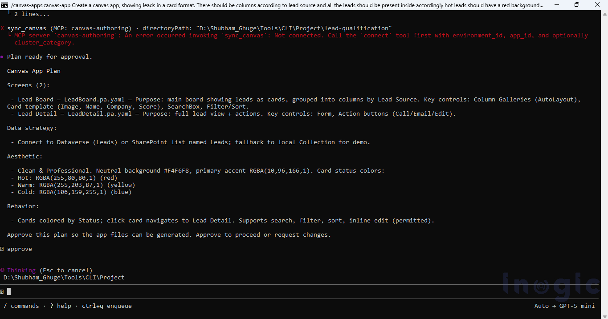
Task: Maximize the terminal window
Action: tap(577, 4)
